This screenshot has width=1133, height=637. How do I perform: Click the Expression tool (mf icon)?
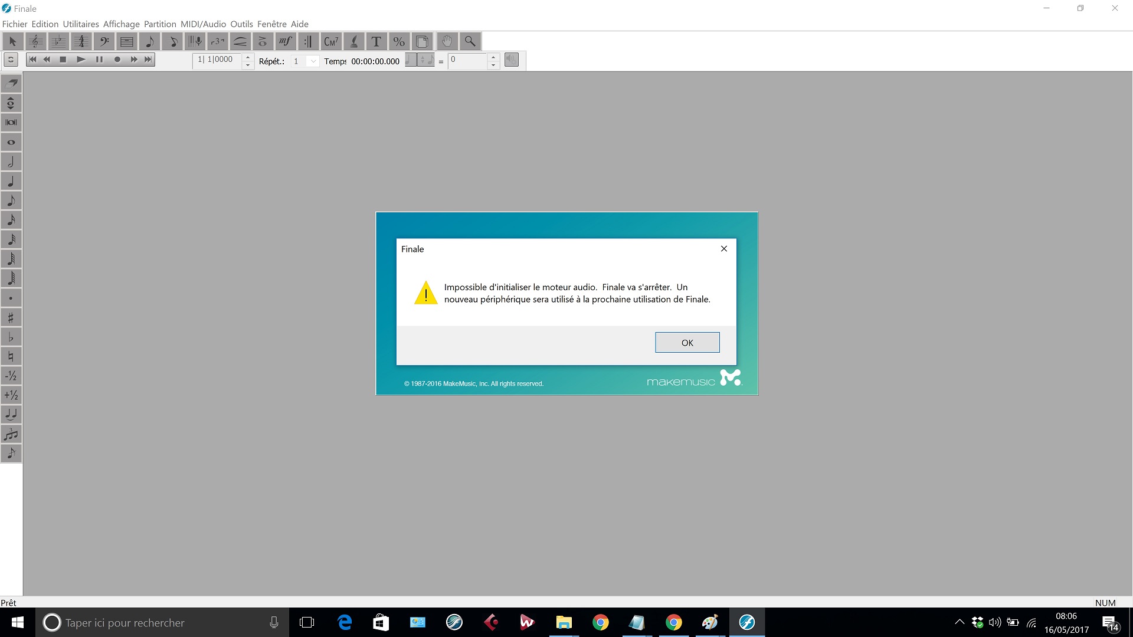tap(285, 41)
